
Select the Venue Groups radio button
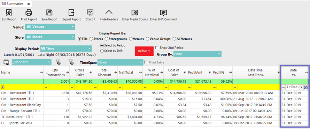point(147,39)
